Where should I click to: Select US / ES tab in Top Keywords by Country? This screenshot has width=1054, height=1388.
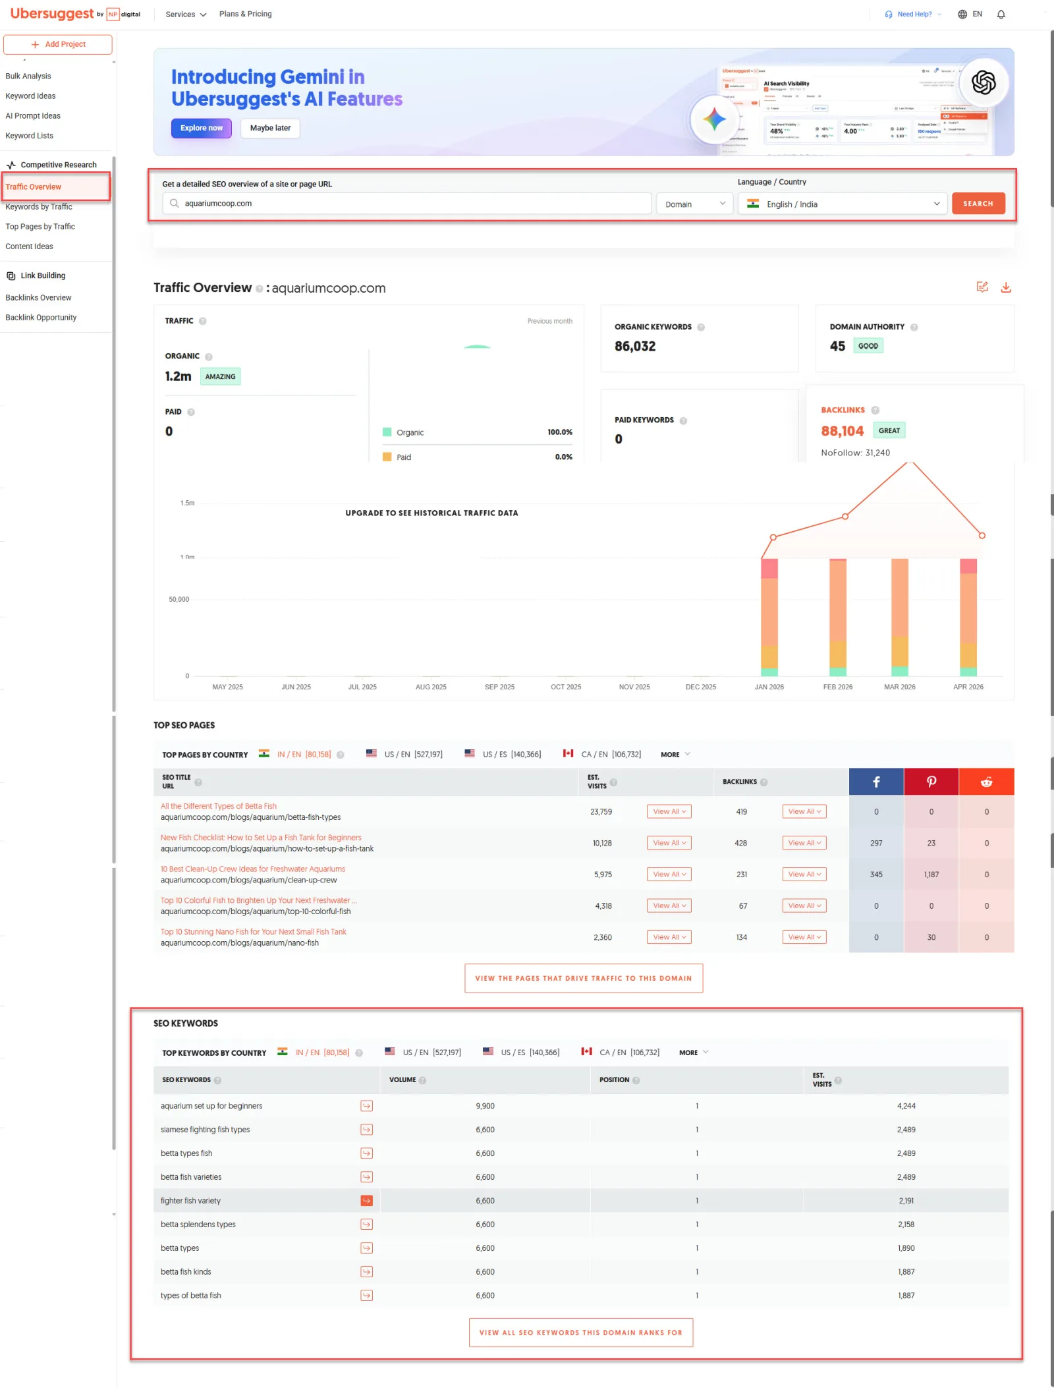[521, 1053]
